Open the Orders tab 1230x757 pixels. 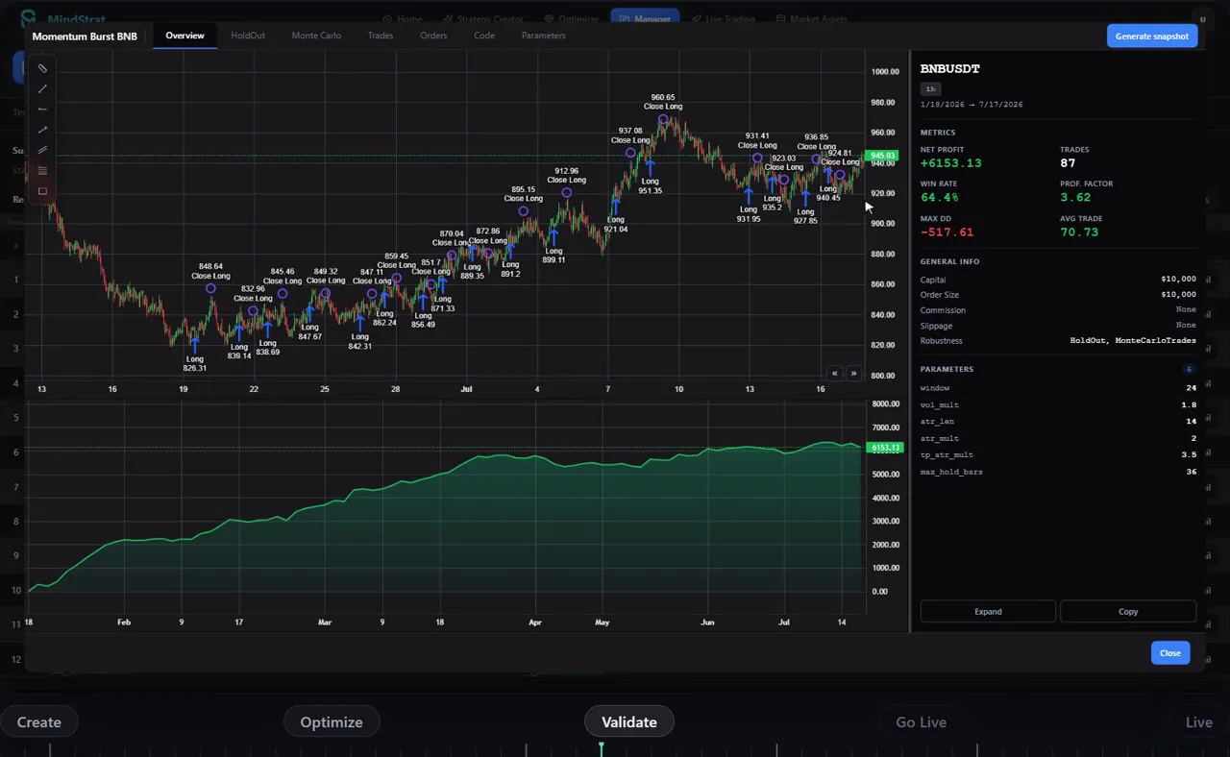(x=433, y=36)
